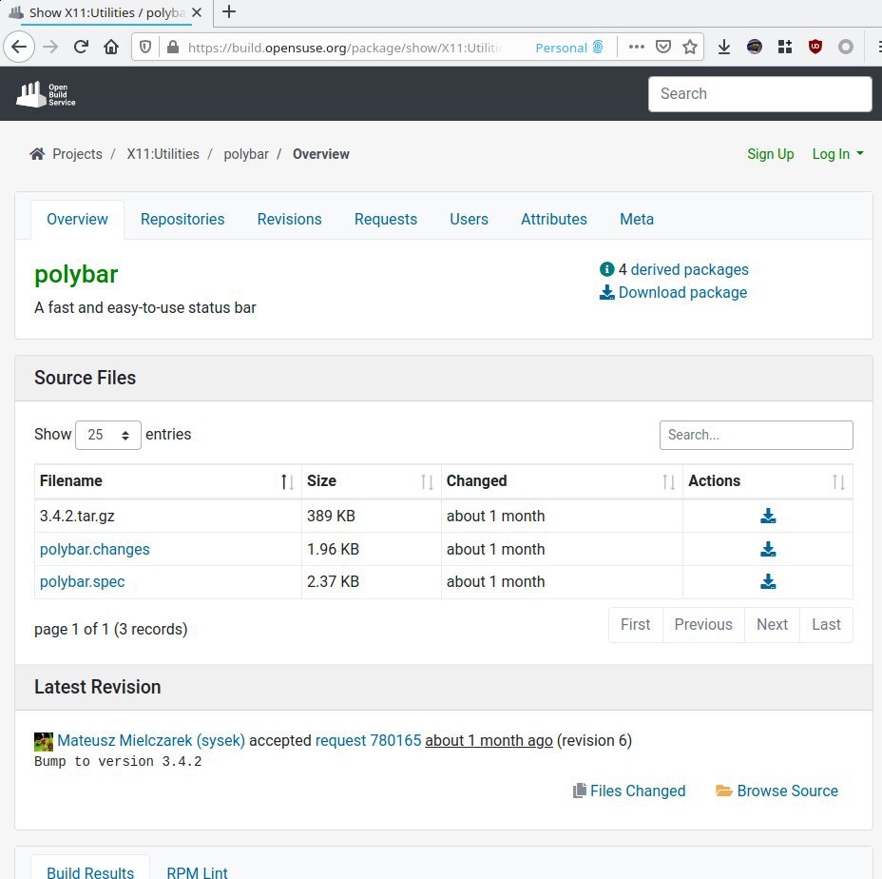Go back to previous page
This screenshot has width=882, height=879.
pyautogui.click(x=19, y=47)
